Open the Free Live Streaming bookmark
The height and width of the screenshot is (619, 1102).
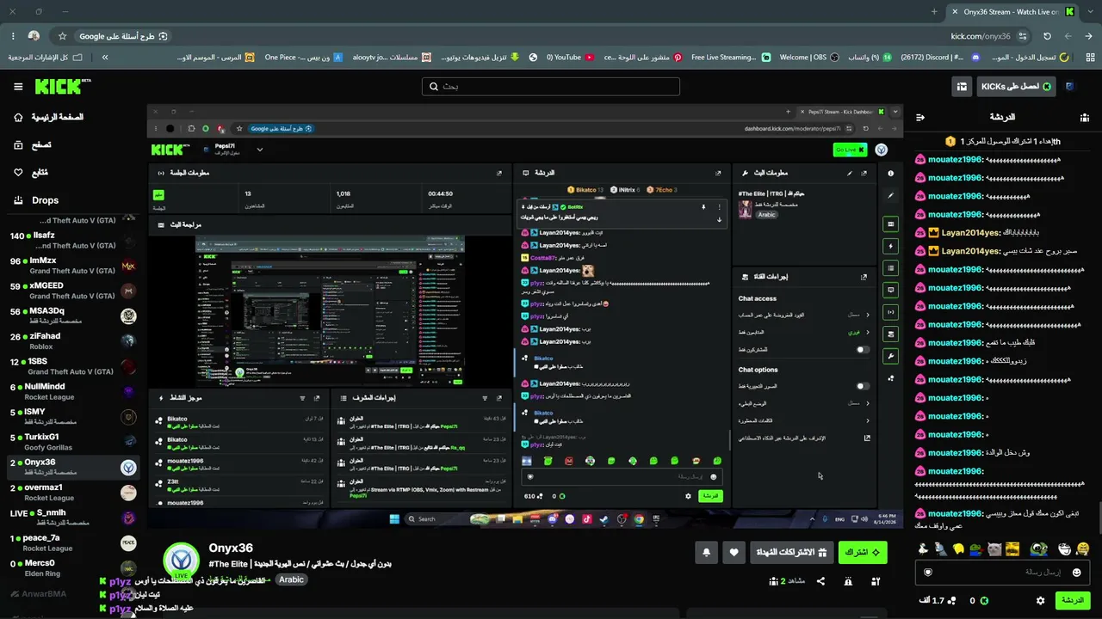click(x=730, y=57)
